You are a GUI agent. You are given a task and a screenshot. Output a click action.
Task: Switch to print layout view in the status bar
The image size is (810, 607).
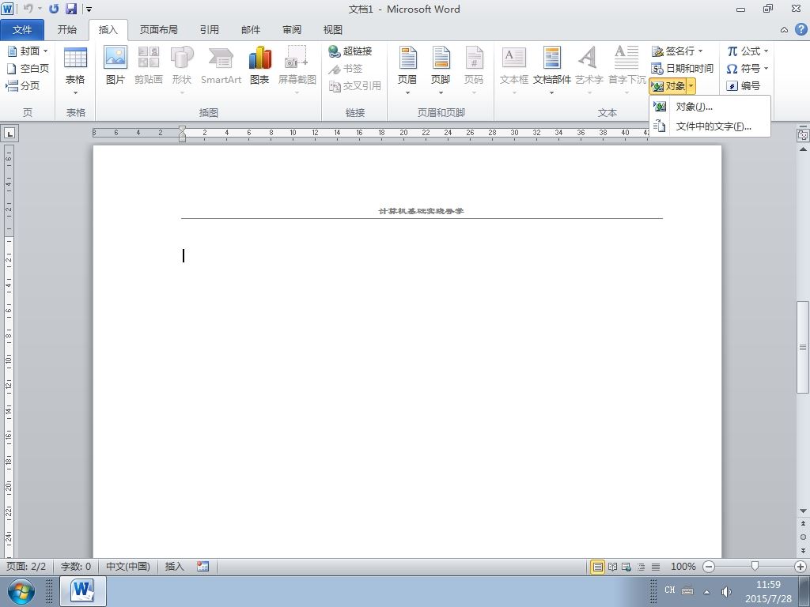[597, 567]
